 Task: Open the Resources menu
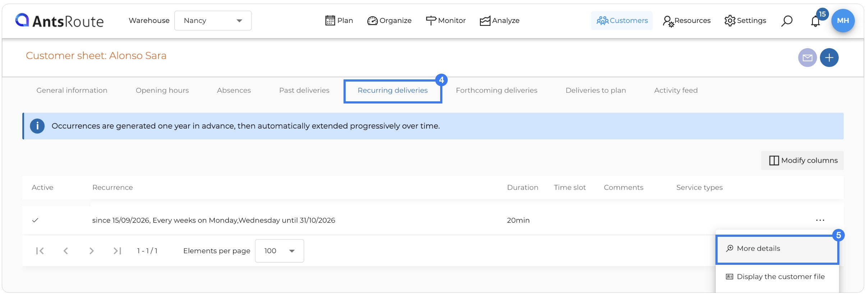687,20
